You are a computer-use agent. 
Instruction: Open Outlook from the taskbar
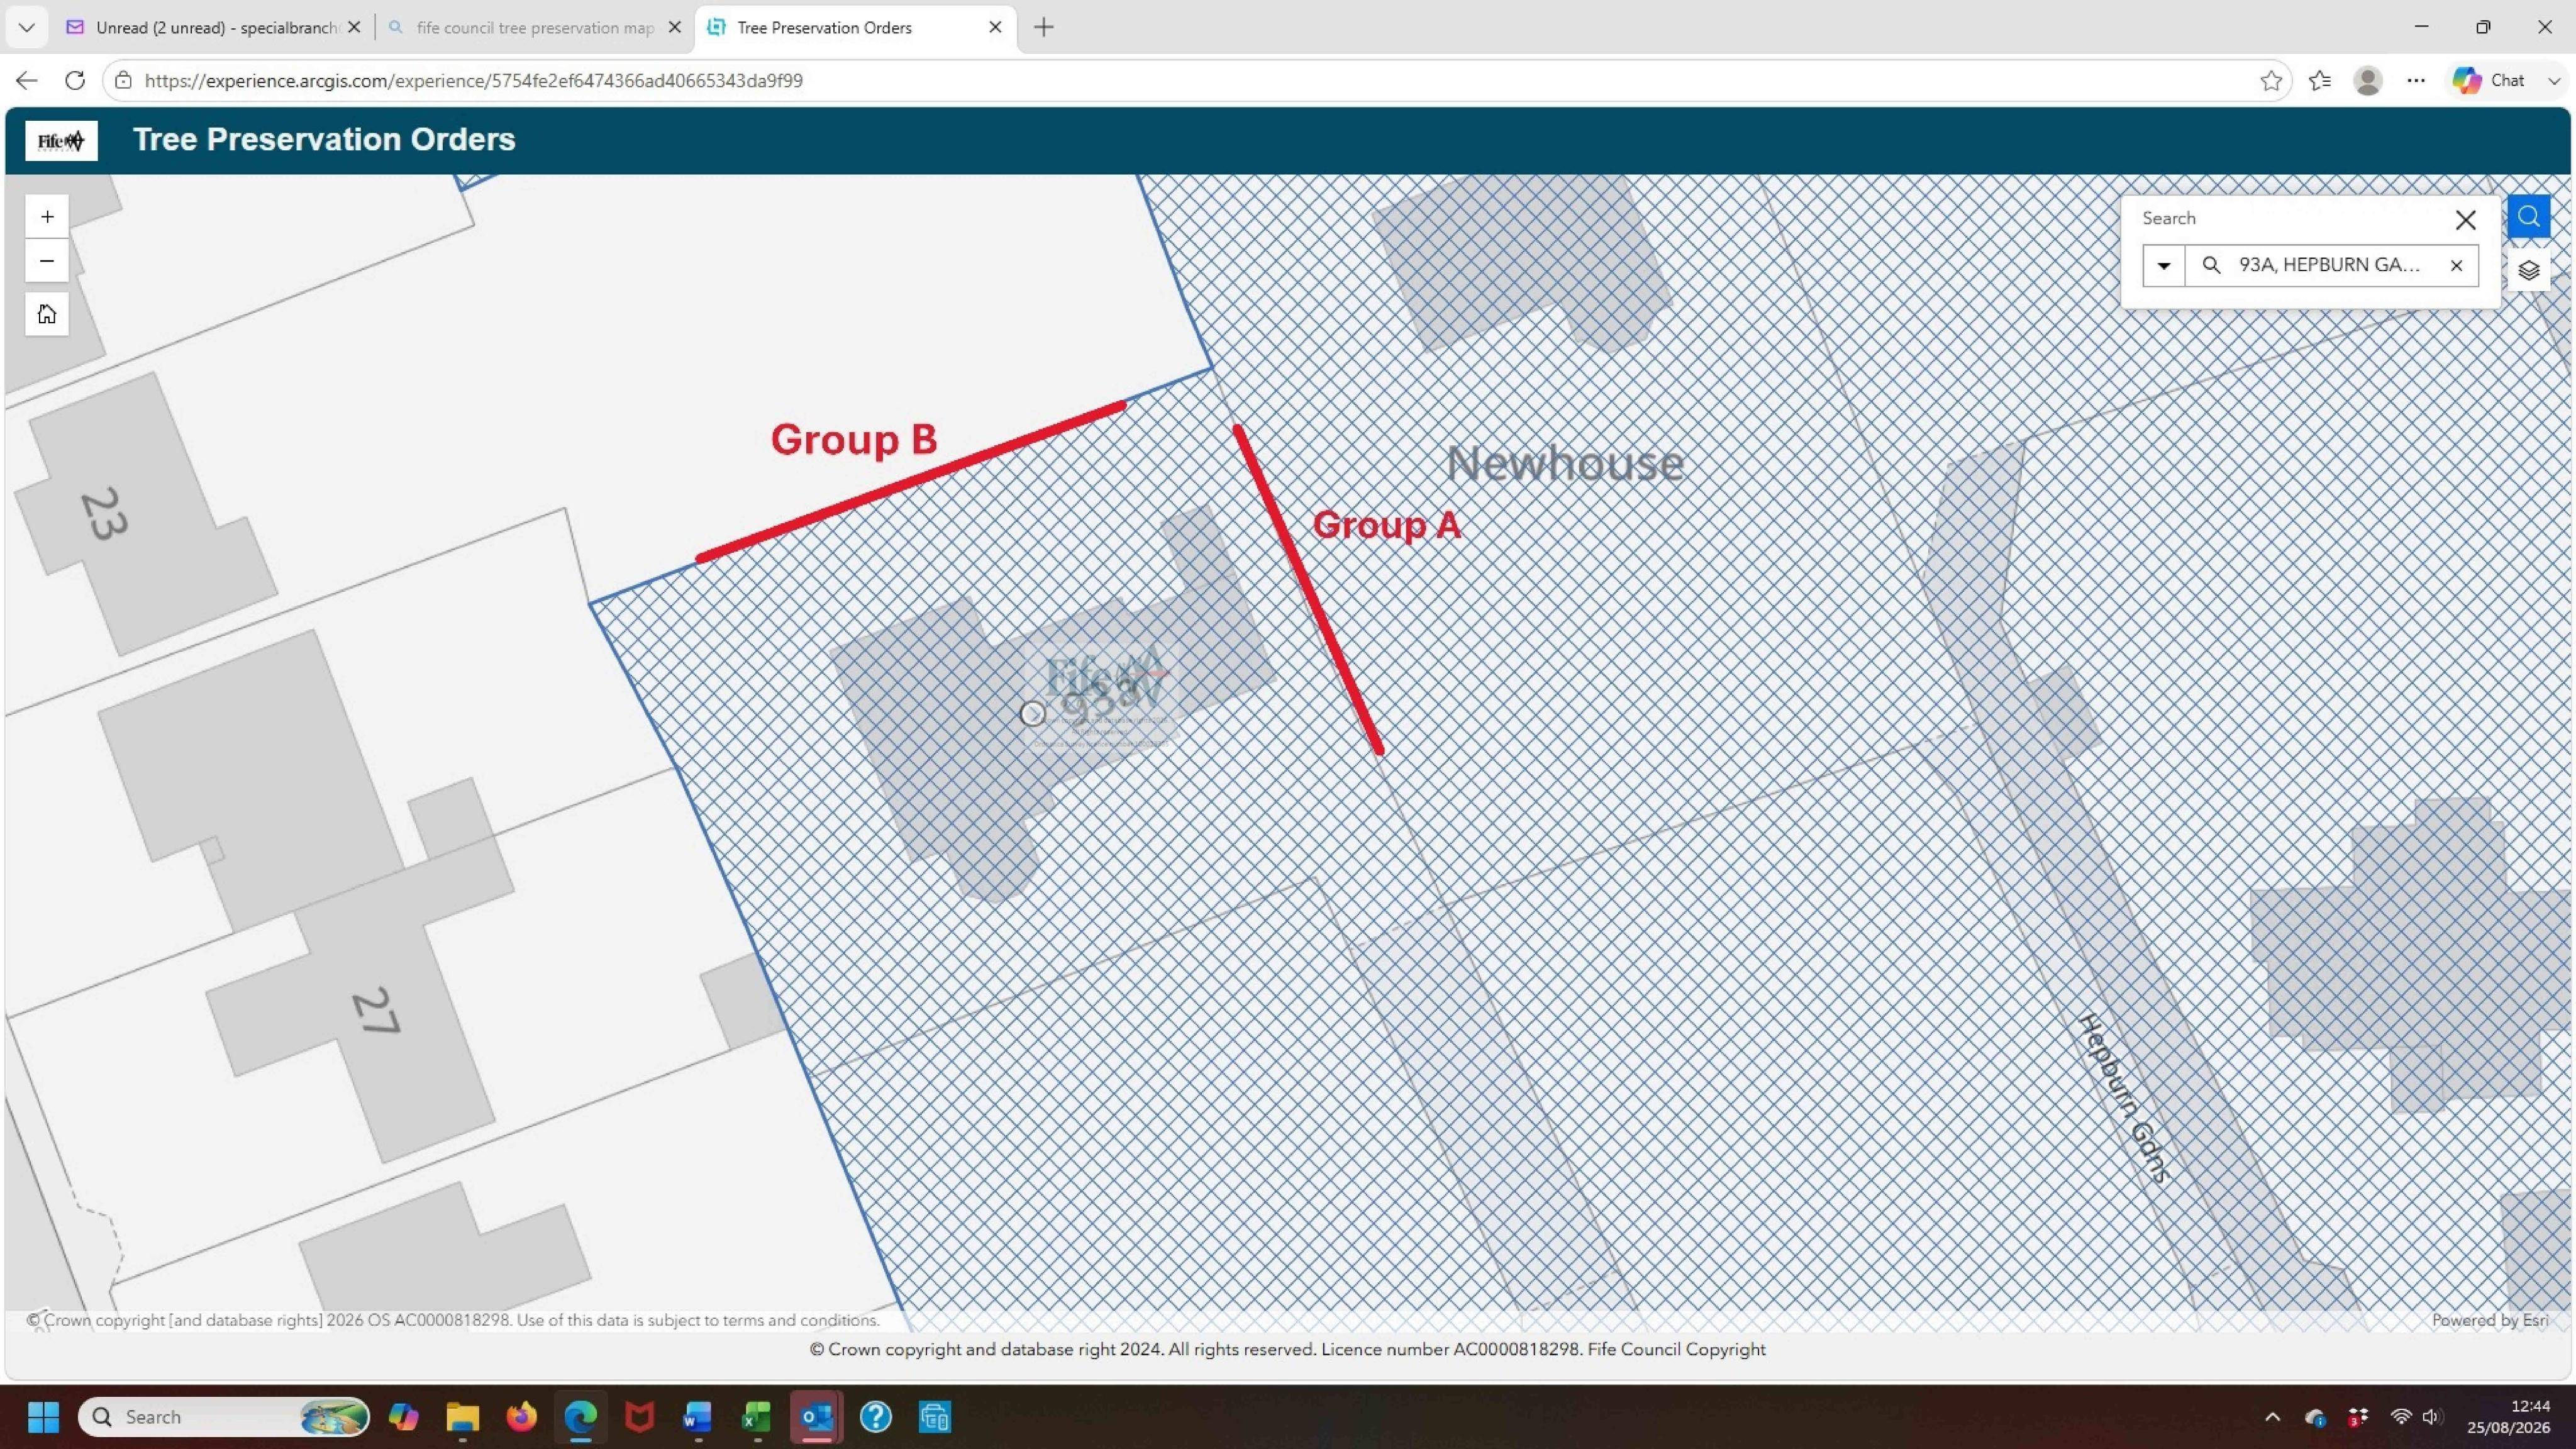tap(816, 1417)
